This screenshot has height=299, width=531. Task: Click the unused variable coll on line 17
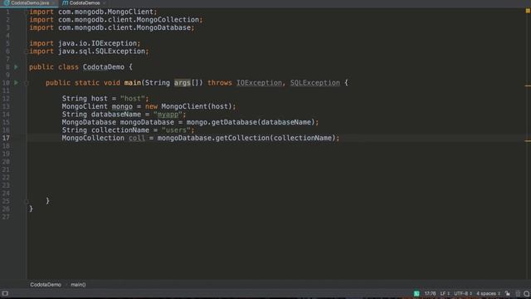pyautogui.click(x=137, y=139)
